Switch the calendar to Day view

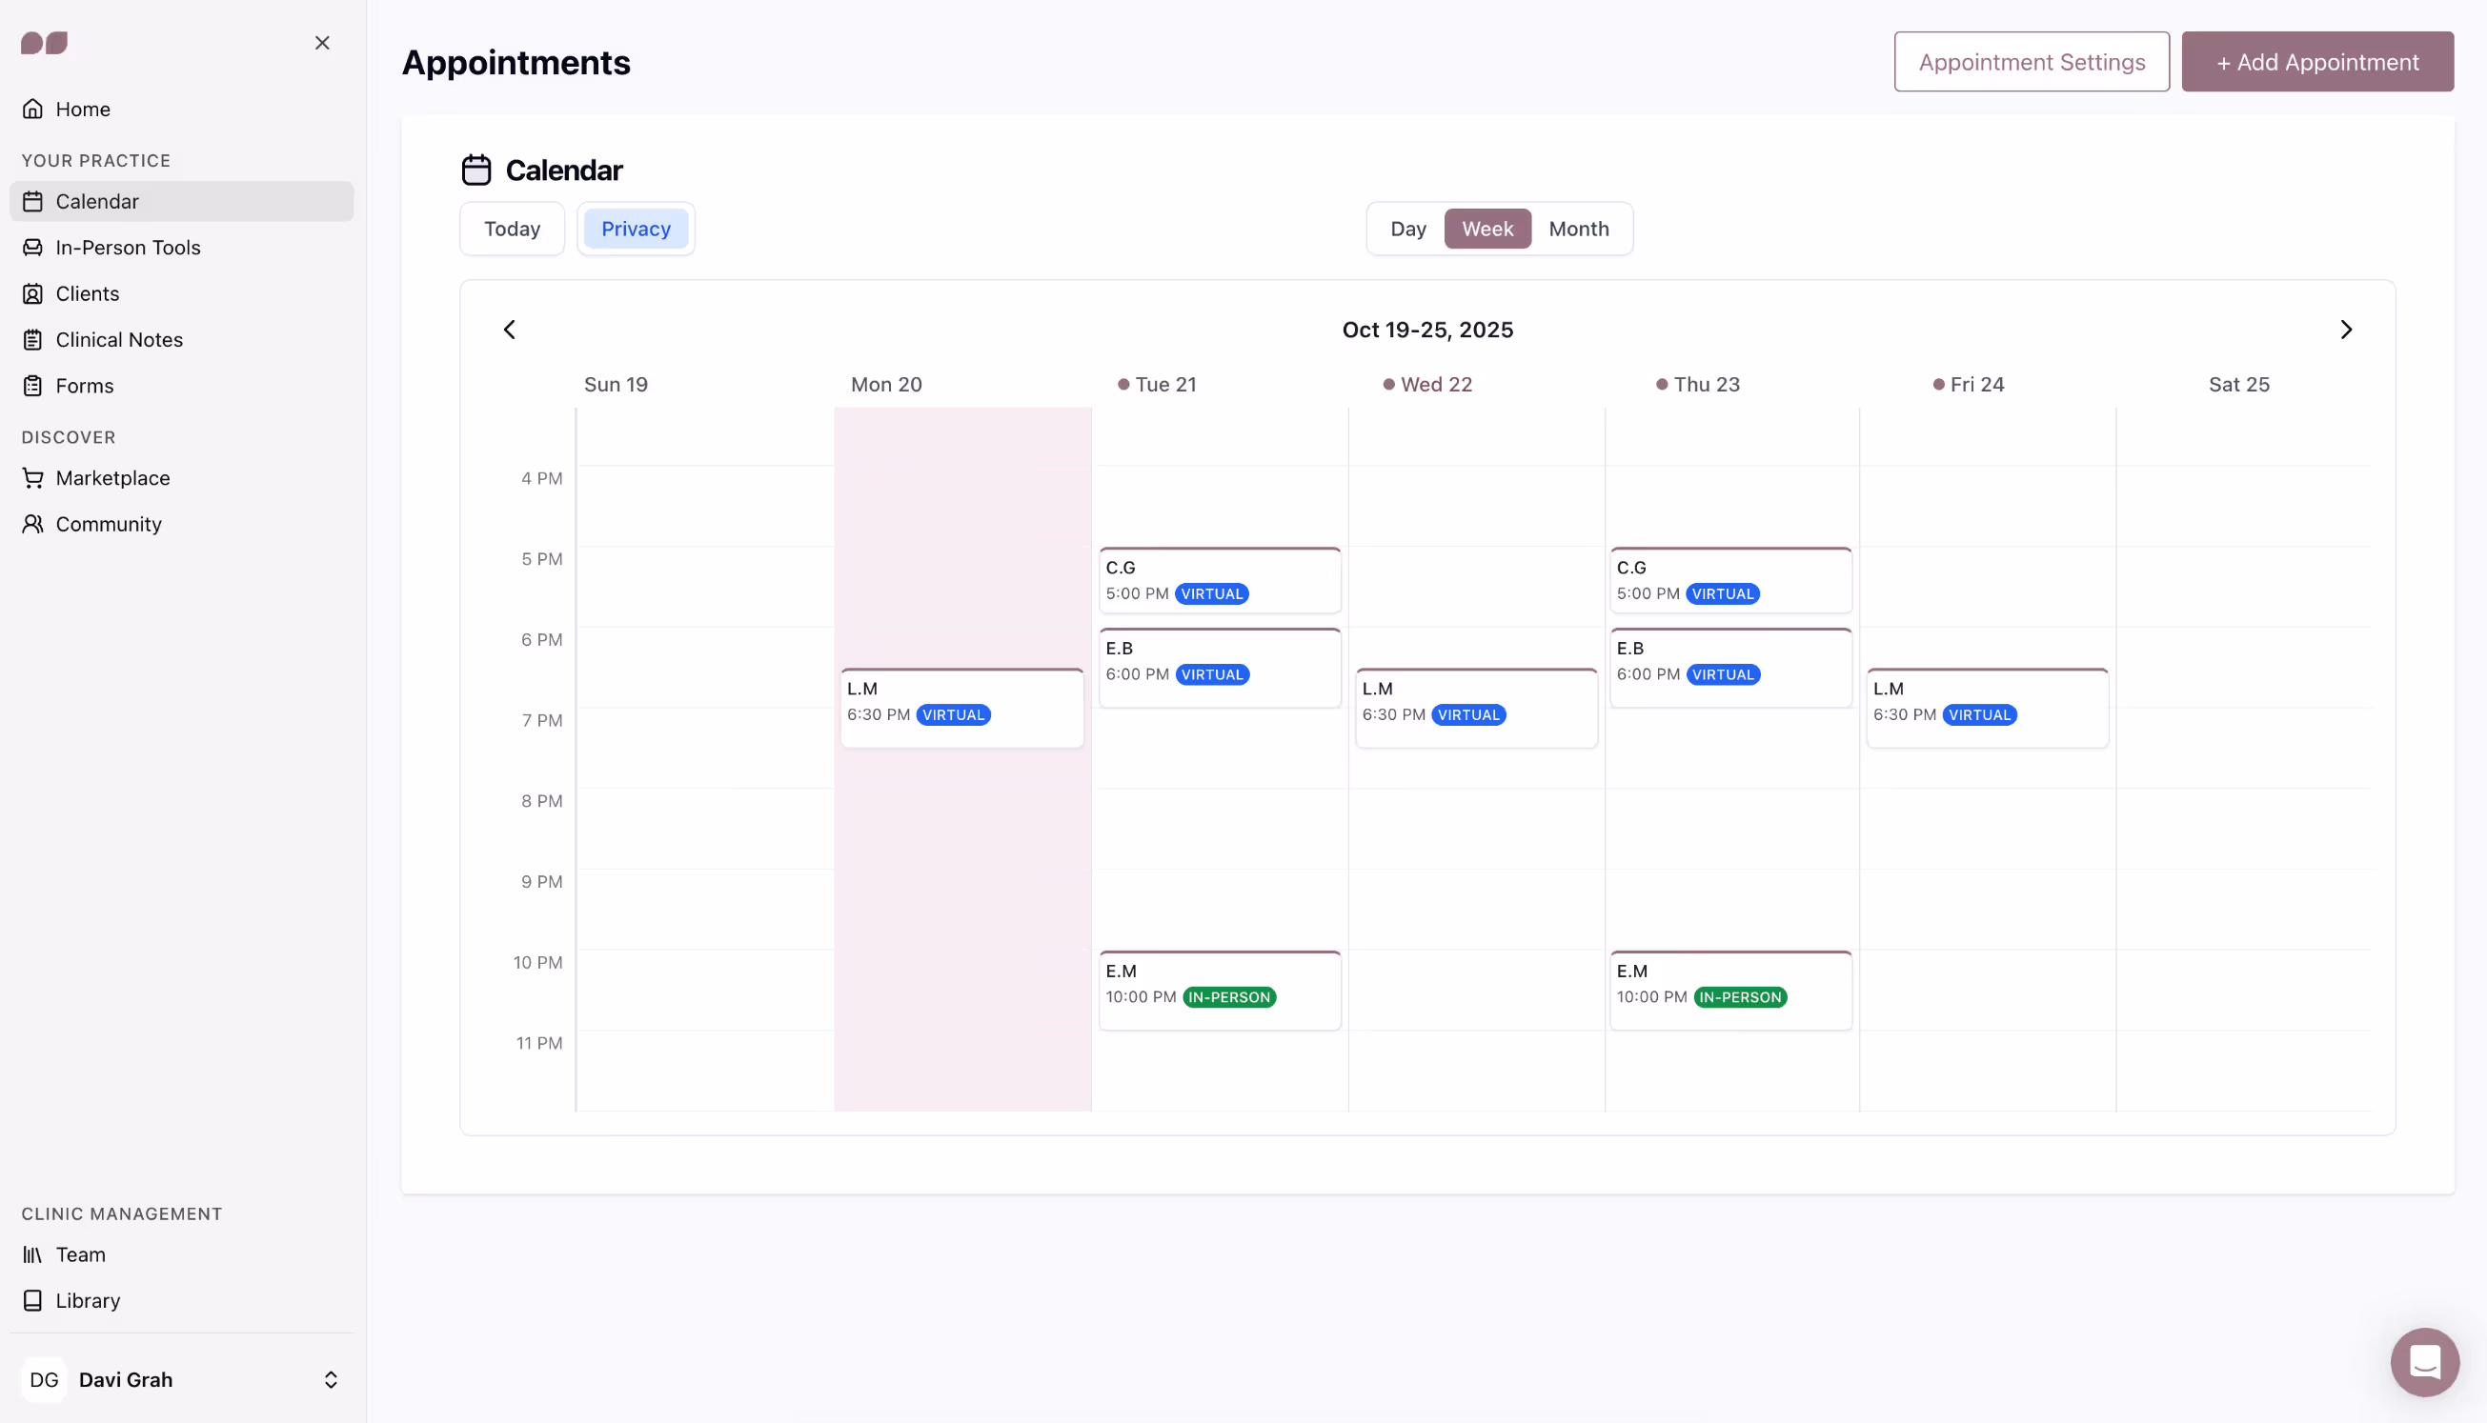click(1407, 228)
